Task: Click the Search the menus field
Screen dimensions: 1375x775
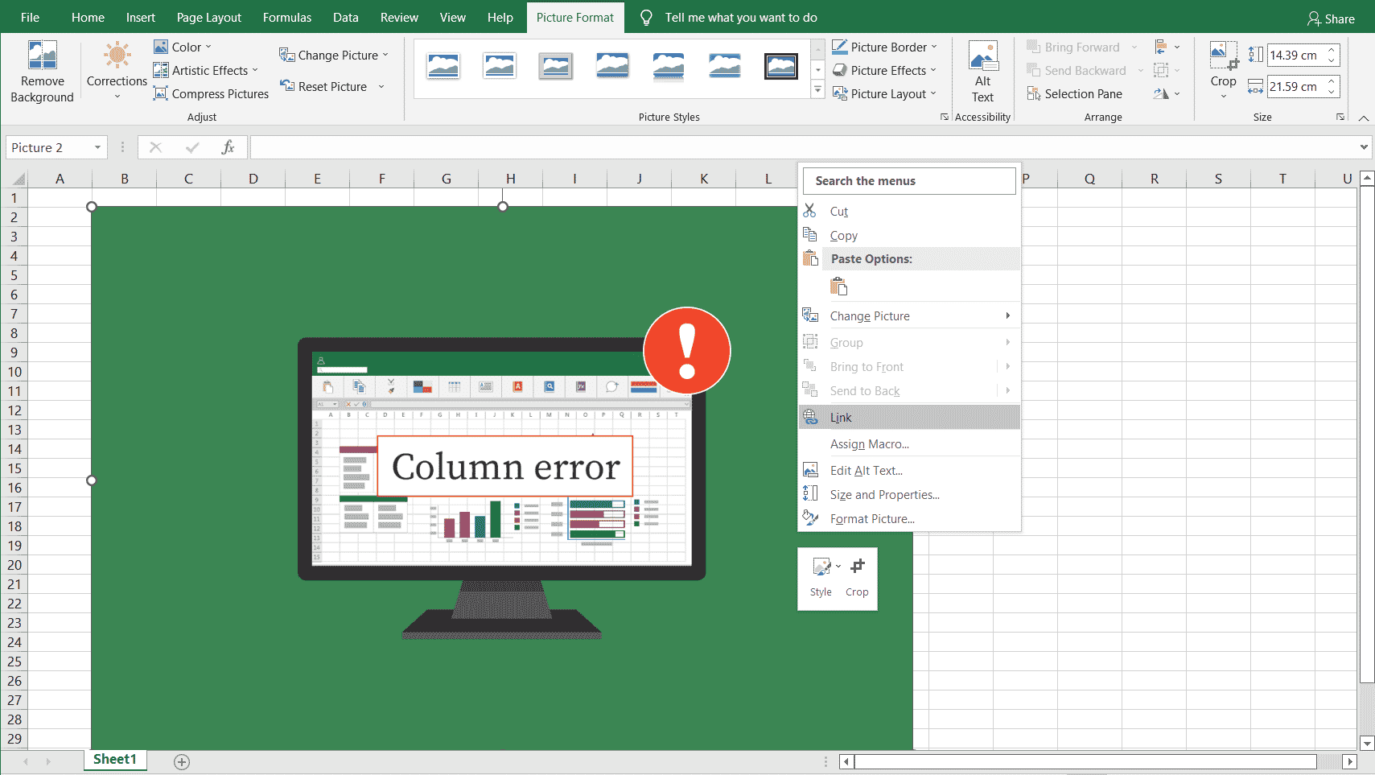Action: coord(909,181)
